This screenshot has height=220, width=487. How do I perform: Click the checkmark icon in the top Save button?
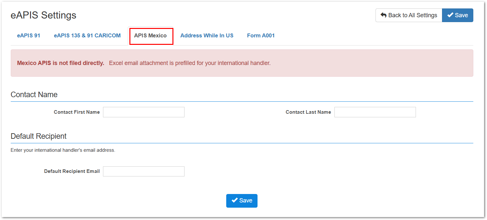tap(450, 15)
